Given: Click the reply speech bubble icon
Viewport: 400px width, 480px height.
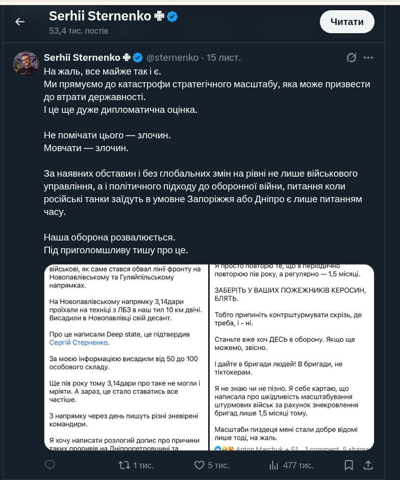Looking at the screenshot, I should pyautogui.click(x=50, y=465).
